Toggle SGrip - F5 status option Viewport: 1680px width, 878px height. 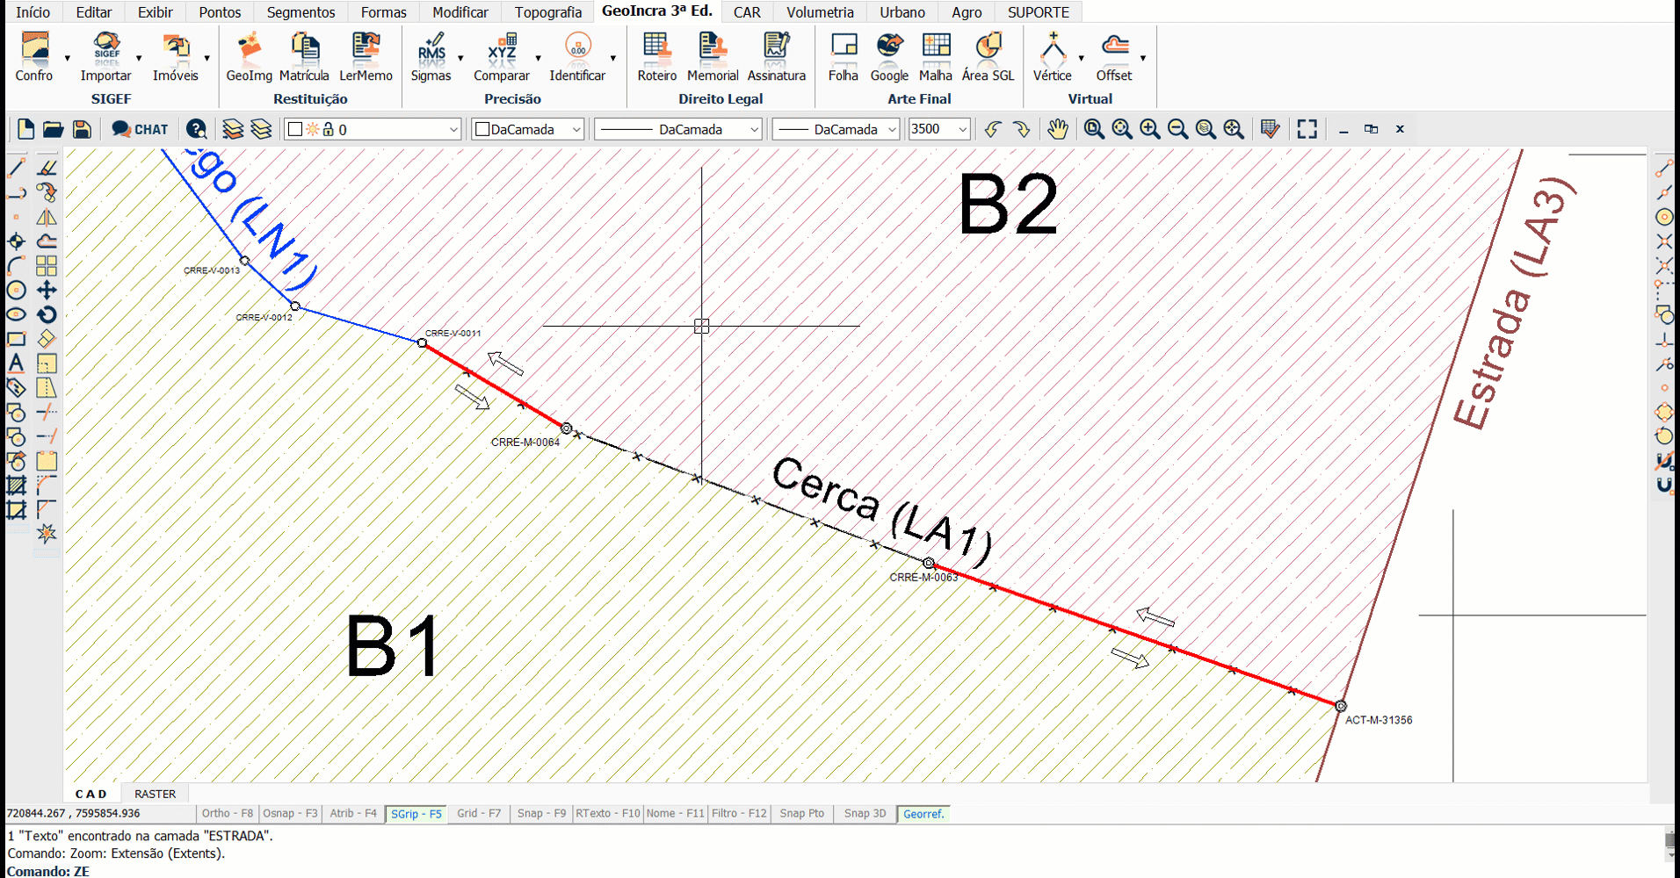(416, 814)
